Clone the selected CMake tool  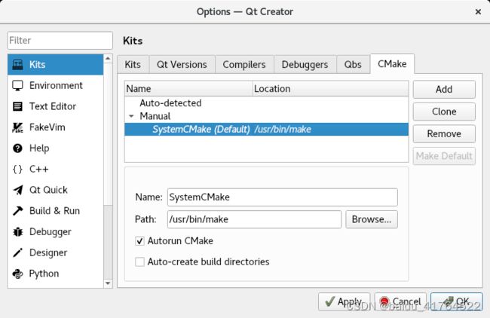444,112
